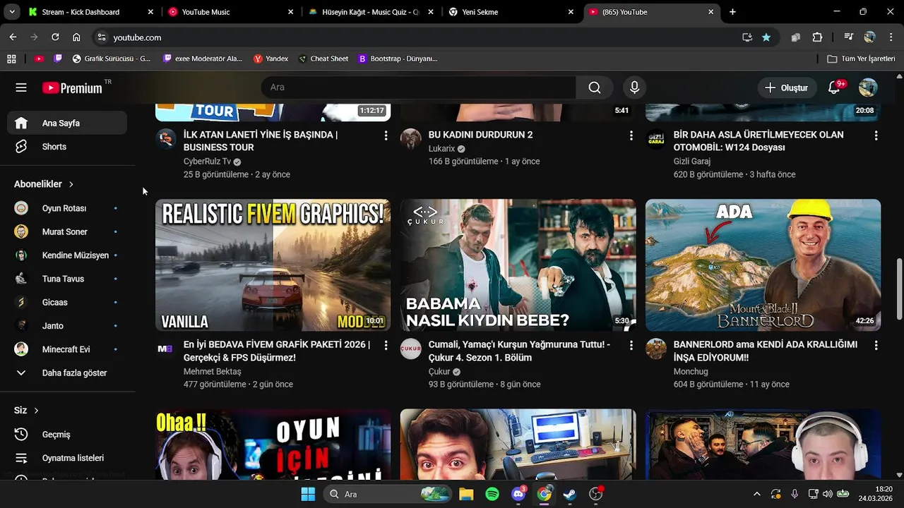
Task: Open BU KADINI DURDURUN 2 title link
Action: tap(480, 135)
